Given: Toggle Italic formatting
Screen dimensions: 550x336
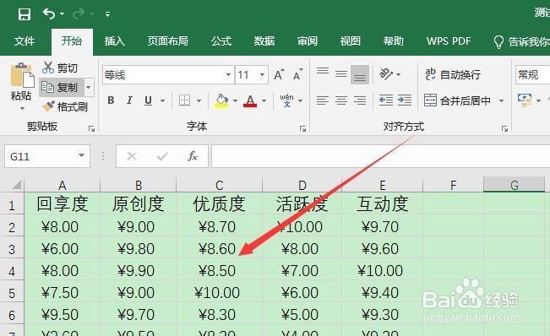Looking at the screenshot, I should point(129,100).
